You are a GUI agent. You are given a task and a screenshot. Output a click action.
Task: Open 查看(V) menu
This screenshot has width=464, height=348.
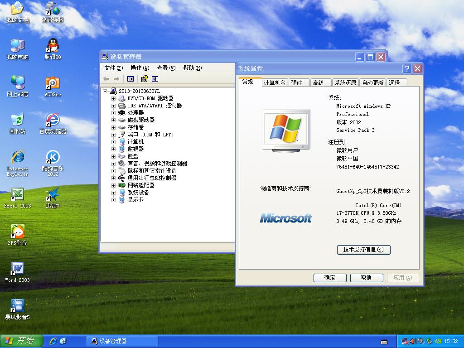tap(166, 68)
